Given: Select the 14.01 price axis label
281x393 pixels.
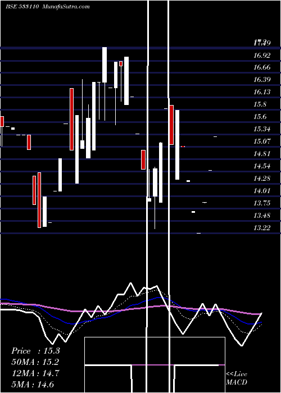Looking at the screenshot, I should 262,191.
